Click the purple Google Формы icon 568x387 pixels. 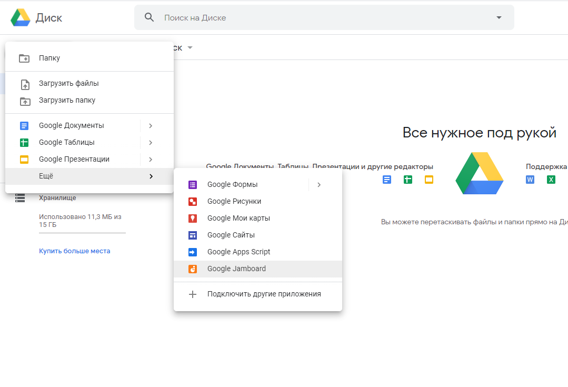[x=193, y=185]
